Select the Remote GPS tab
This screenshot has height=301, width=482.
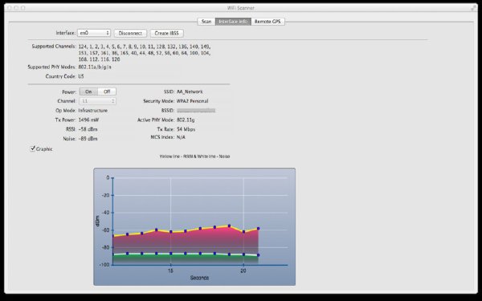268,22
